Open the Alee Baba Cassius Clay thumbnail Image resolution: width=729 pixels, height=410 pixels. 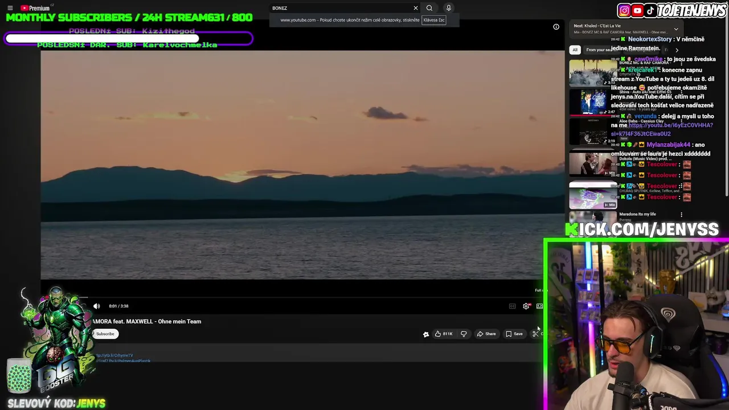[592, 132]
